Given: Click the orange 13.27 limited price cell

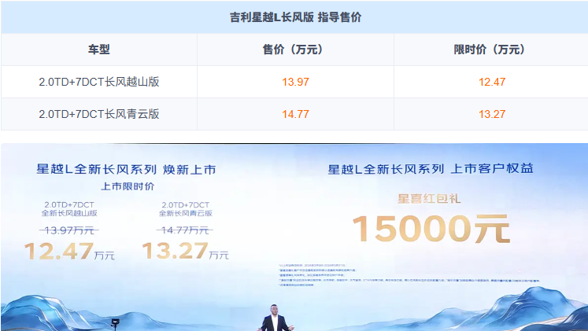Looking at the screenshot, I should pyautogui.click(x=490, y=113).
